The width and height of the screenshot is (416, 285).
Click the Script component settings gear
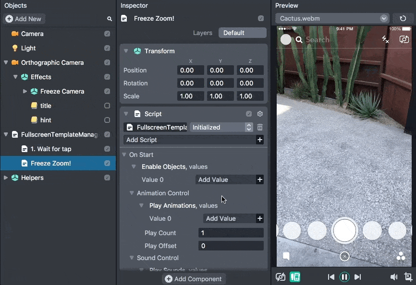[x=260, y=114]
